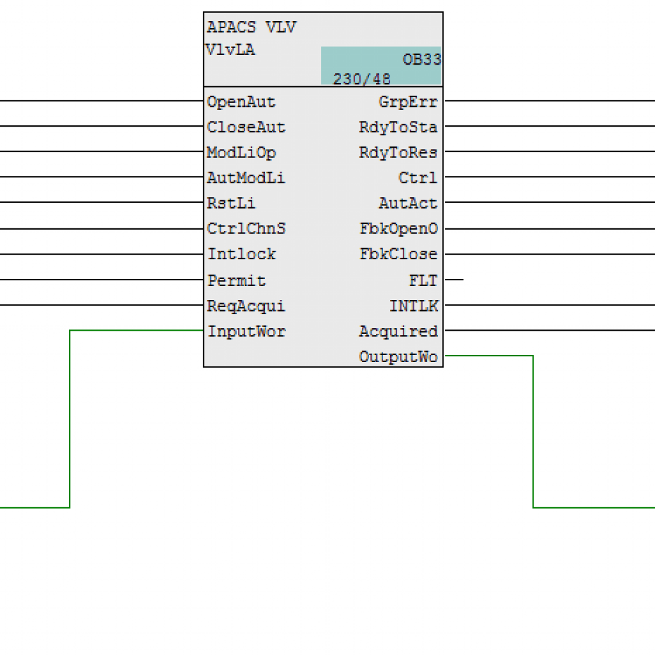Select the OpenAut input pin
Viewport: 655px width, 655px height.
click(x=241, y=102)
